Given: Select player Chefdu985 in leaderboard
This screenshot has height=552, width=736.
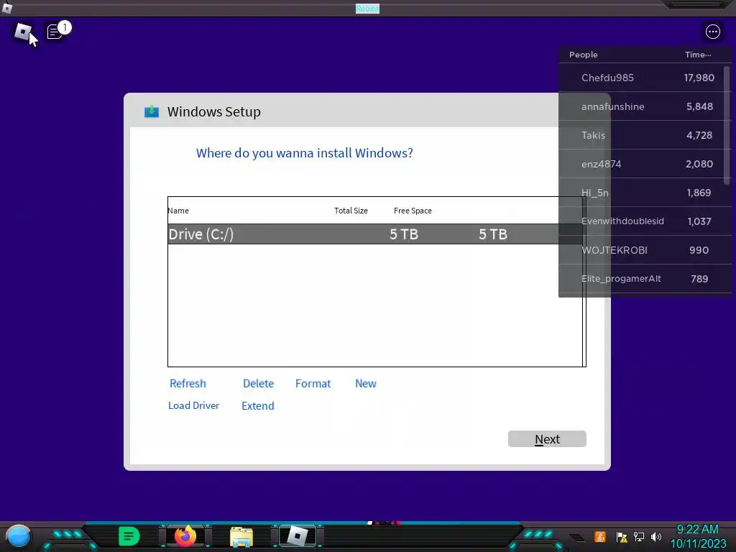Looking at the screenshot, I should (645, 78).
